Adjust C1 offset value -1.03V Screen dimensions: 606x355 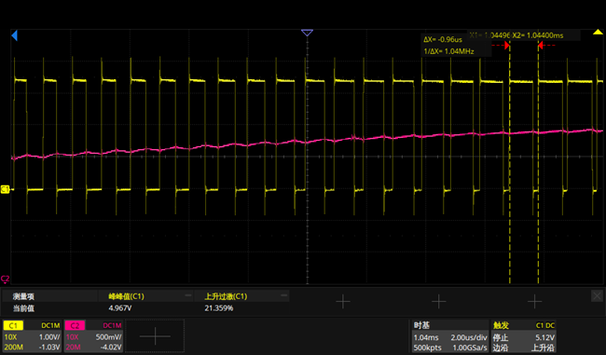(x=49, y=347)
